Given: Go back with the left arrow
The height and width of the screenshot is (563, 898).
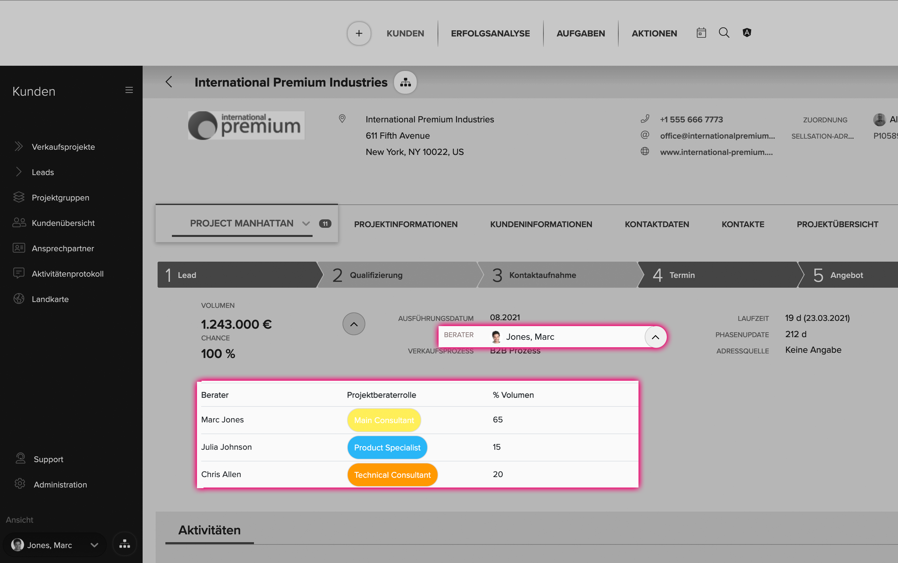Looking at the screenshot, I should pos(169,82).
